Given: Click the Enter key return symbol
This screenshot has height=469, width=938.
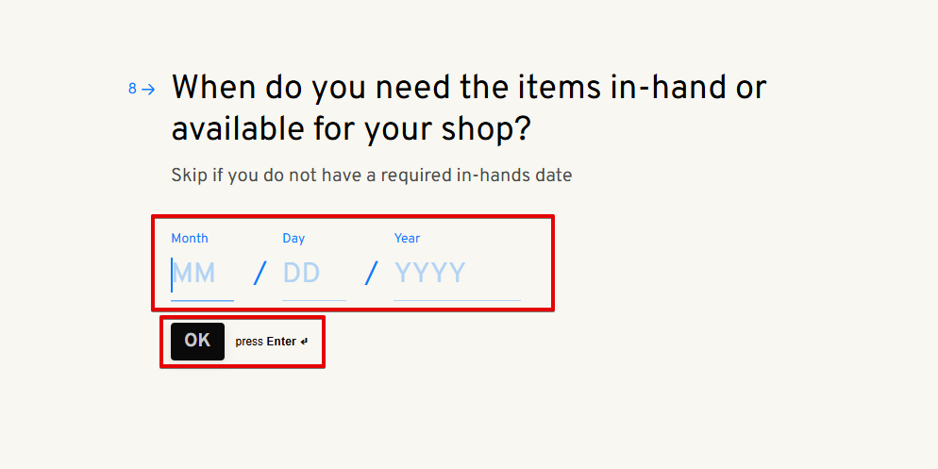Looking at the screenshot, I should pyautogui.click(x=304, y=342).
